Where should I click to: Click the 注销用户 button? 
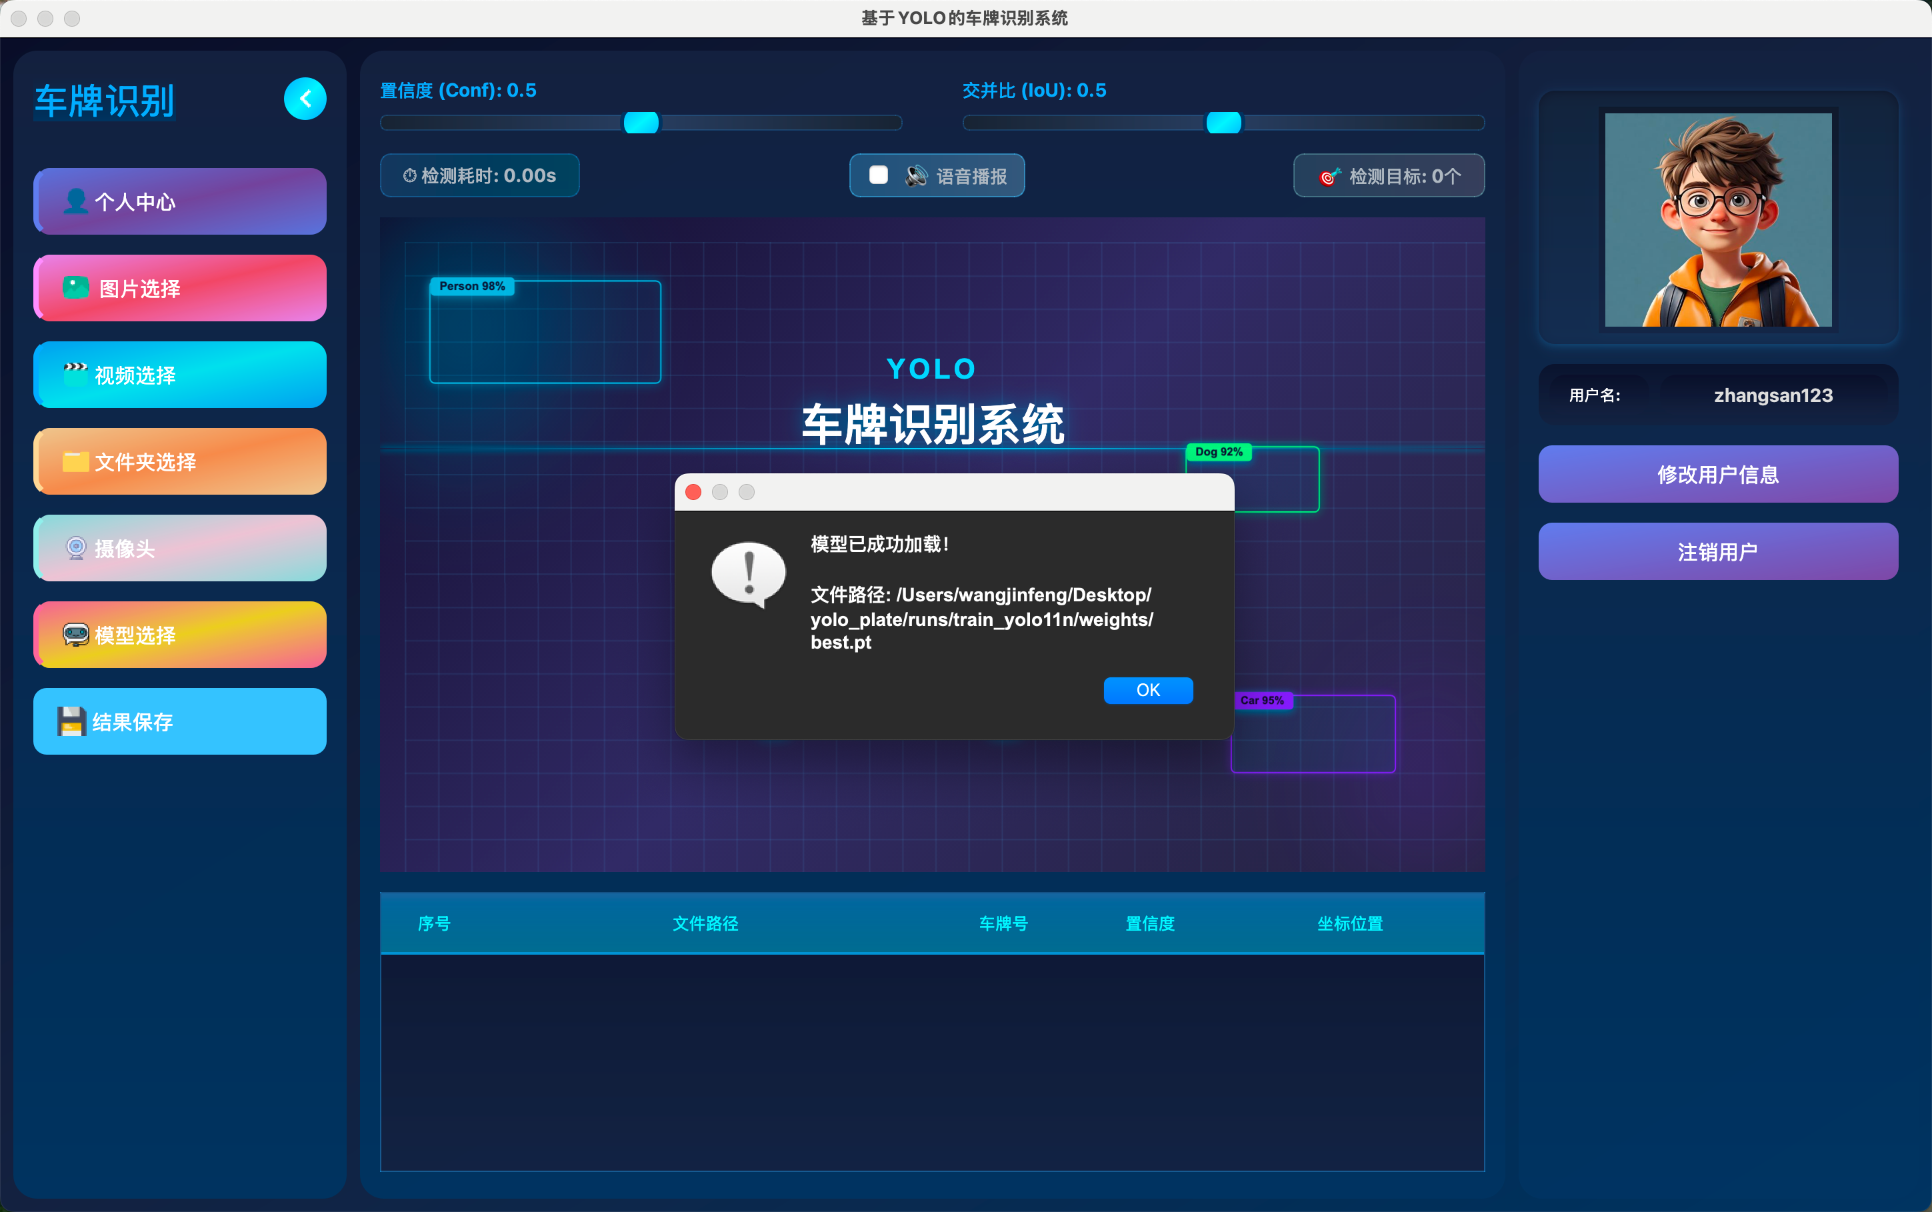tap(1717, 551)
